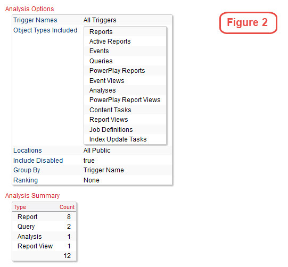Image resolution: width=288 pixels, height=267 pixels.
Task: Click Report Views in the object types list
Action: point(109,120)
